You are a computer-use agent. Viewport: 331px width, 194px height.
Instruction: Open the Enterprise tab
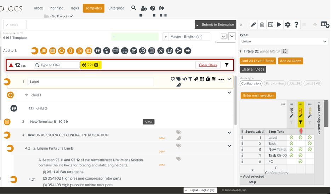coord(116,8)
